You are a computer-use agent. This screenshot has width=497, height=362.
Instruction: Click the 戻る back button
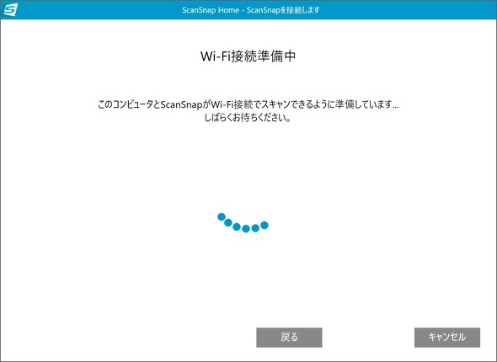[x=289, y=338]
